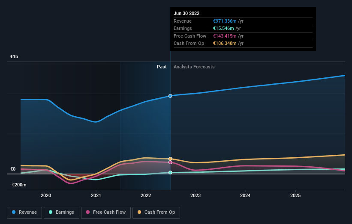
Task: Select the Earnings marker at Jun 2022
Action: (x=170, y=173)
